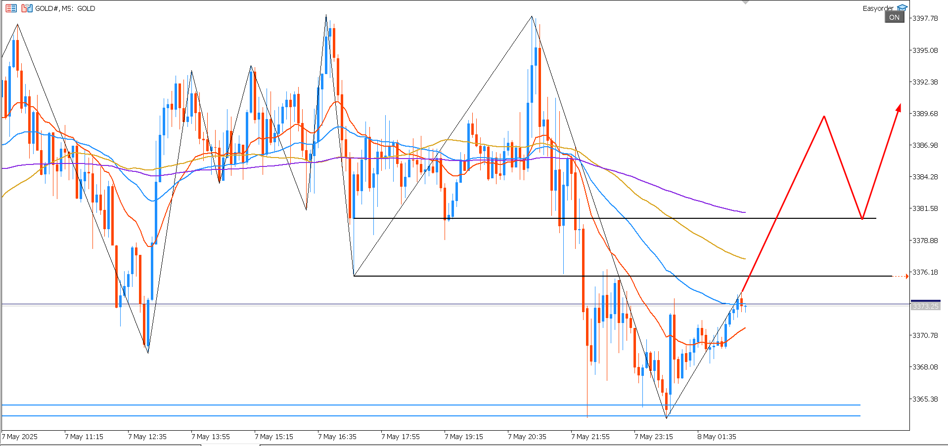Click the 3395.08 price scale label

tap(925, 50)
